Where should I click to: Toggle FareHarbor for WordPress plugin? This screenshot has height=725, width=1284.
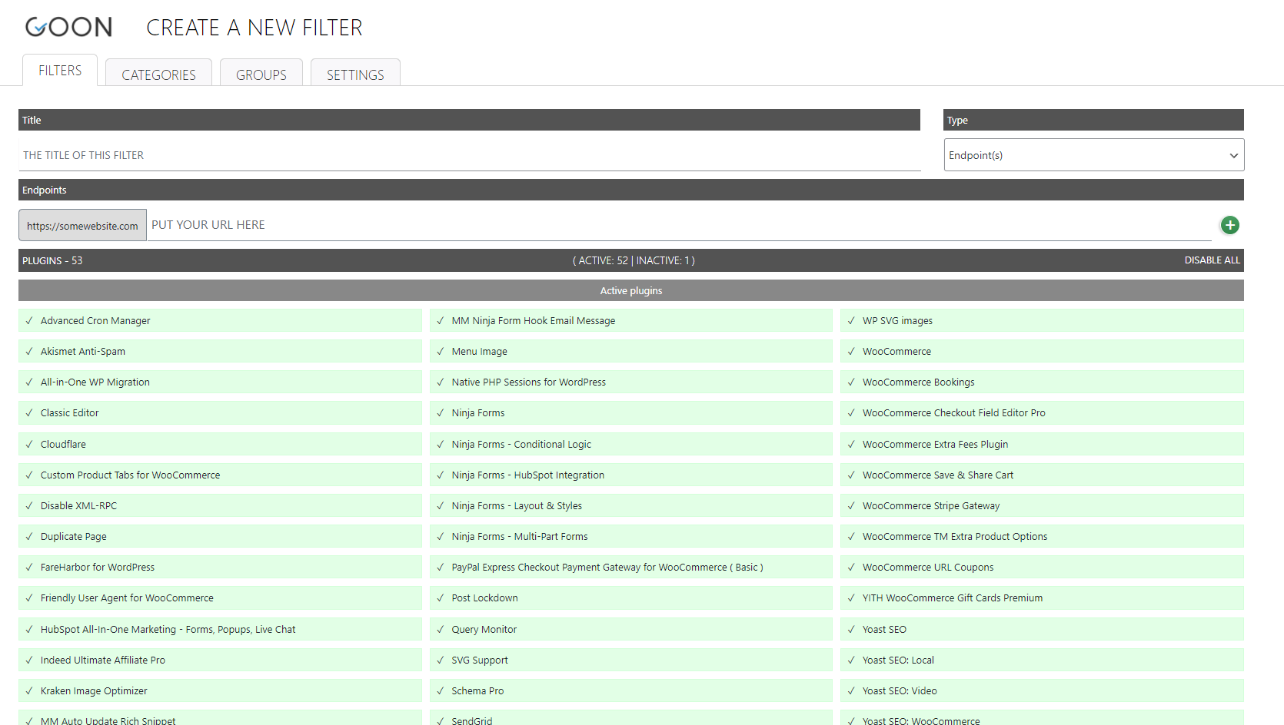[220, 568]
